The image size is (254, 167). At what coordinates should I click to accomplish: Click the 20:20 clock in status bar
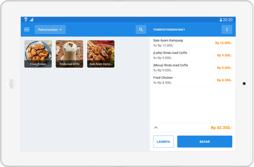pyautogui.click(x=228, y=20)
